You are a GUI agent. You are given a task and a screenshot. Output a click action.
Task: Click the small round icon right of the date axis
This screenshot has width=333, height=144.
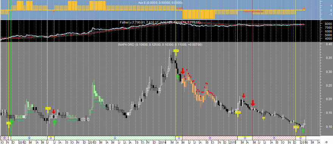[327, 142]
